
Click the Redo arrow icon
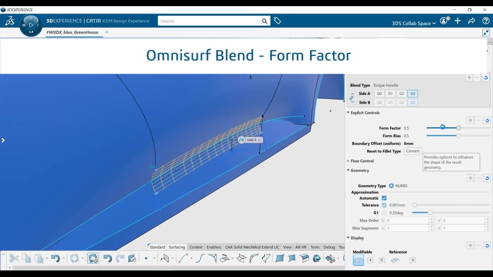(120, 258)
